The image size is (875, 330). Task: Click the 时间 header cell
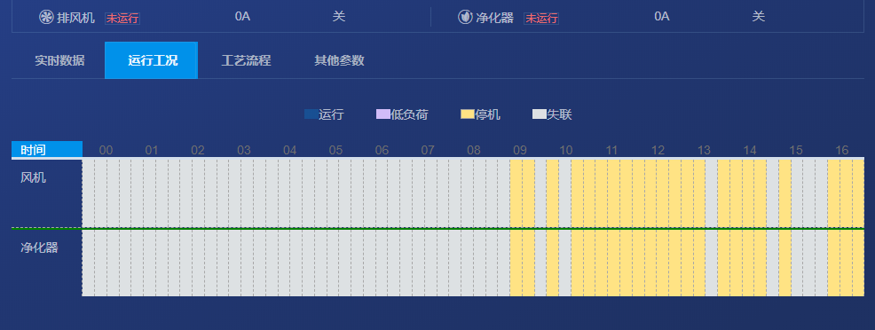click(x=47, y=150)
